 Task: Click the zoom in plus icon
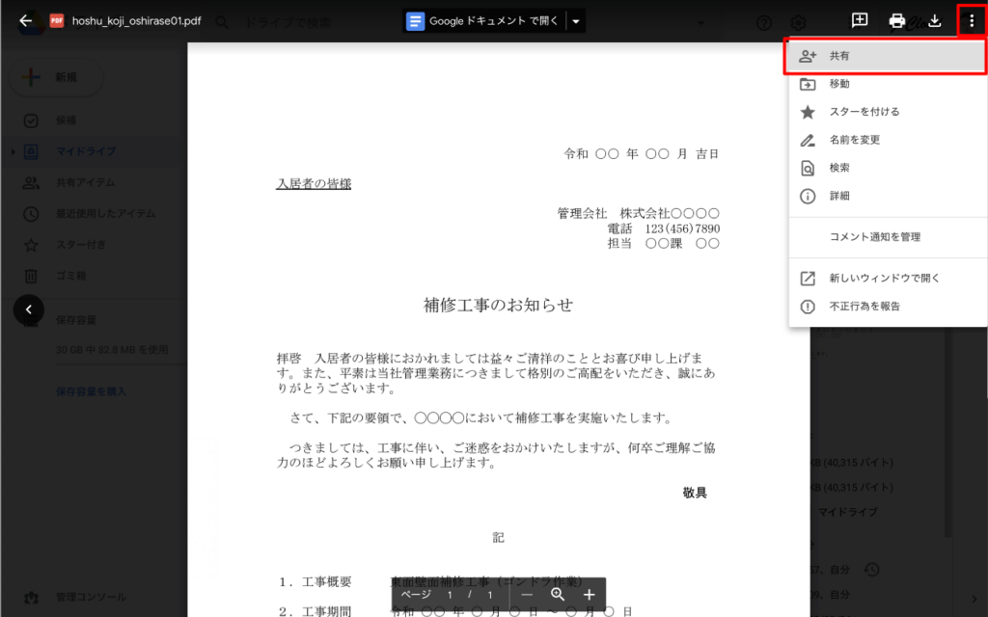tap(590, 595)
